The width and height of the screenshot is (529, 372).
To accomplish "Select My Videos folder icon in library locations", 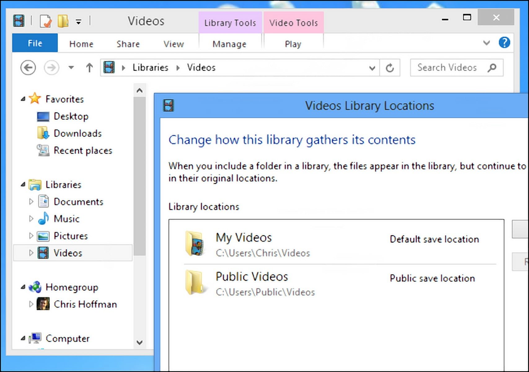I will 195,244.
